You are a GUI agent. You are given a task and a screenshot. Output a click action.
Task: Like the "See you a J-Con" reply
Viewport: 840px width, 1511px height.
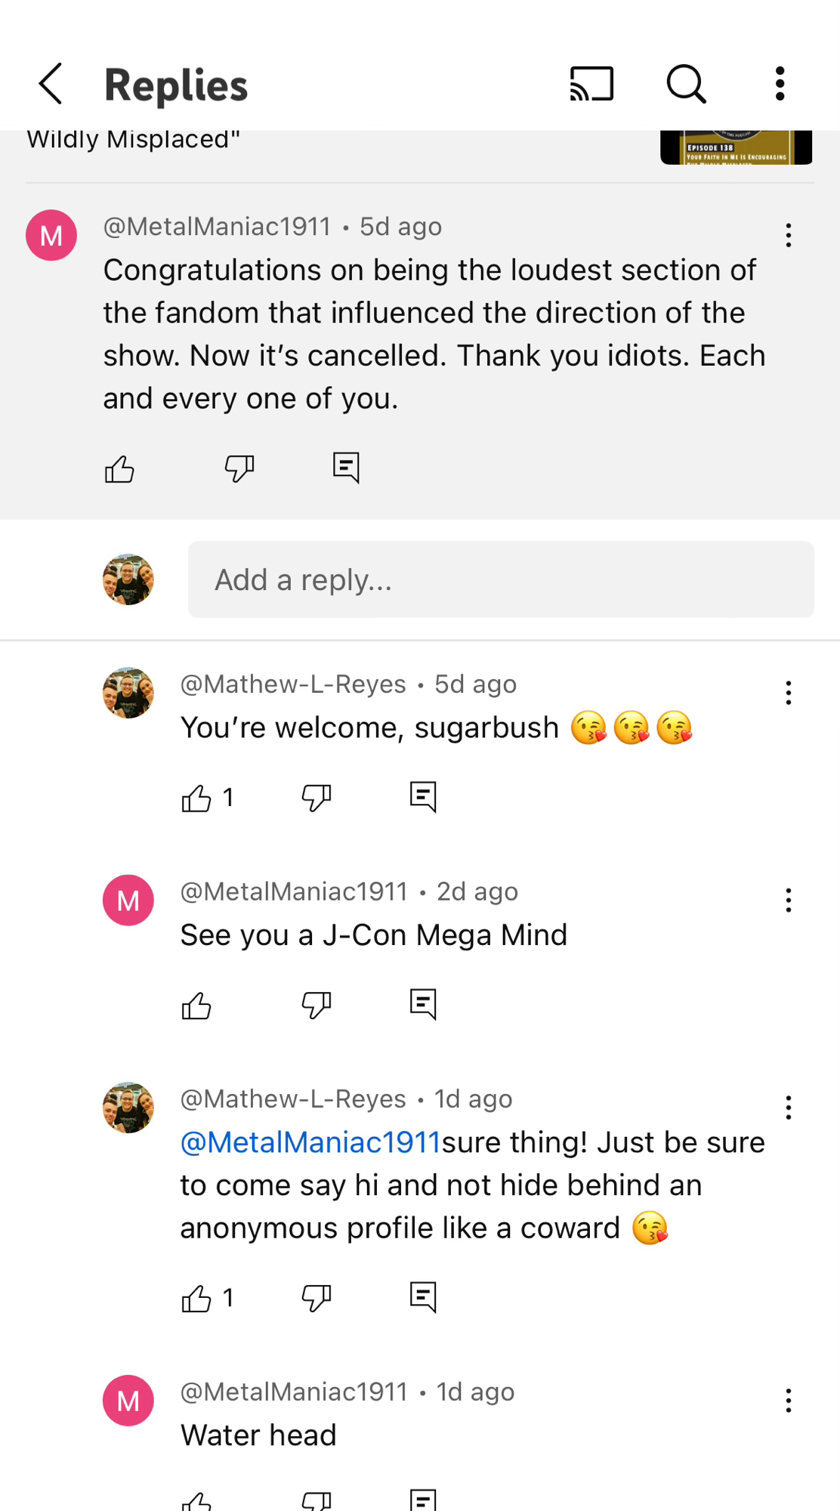point(196,1006)
